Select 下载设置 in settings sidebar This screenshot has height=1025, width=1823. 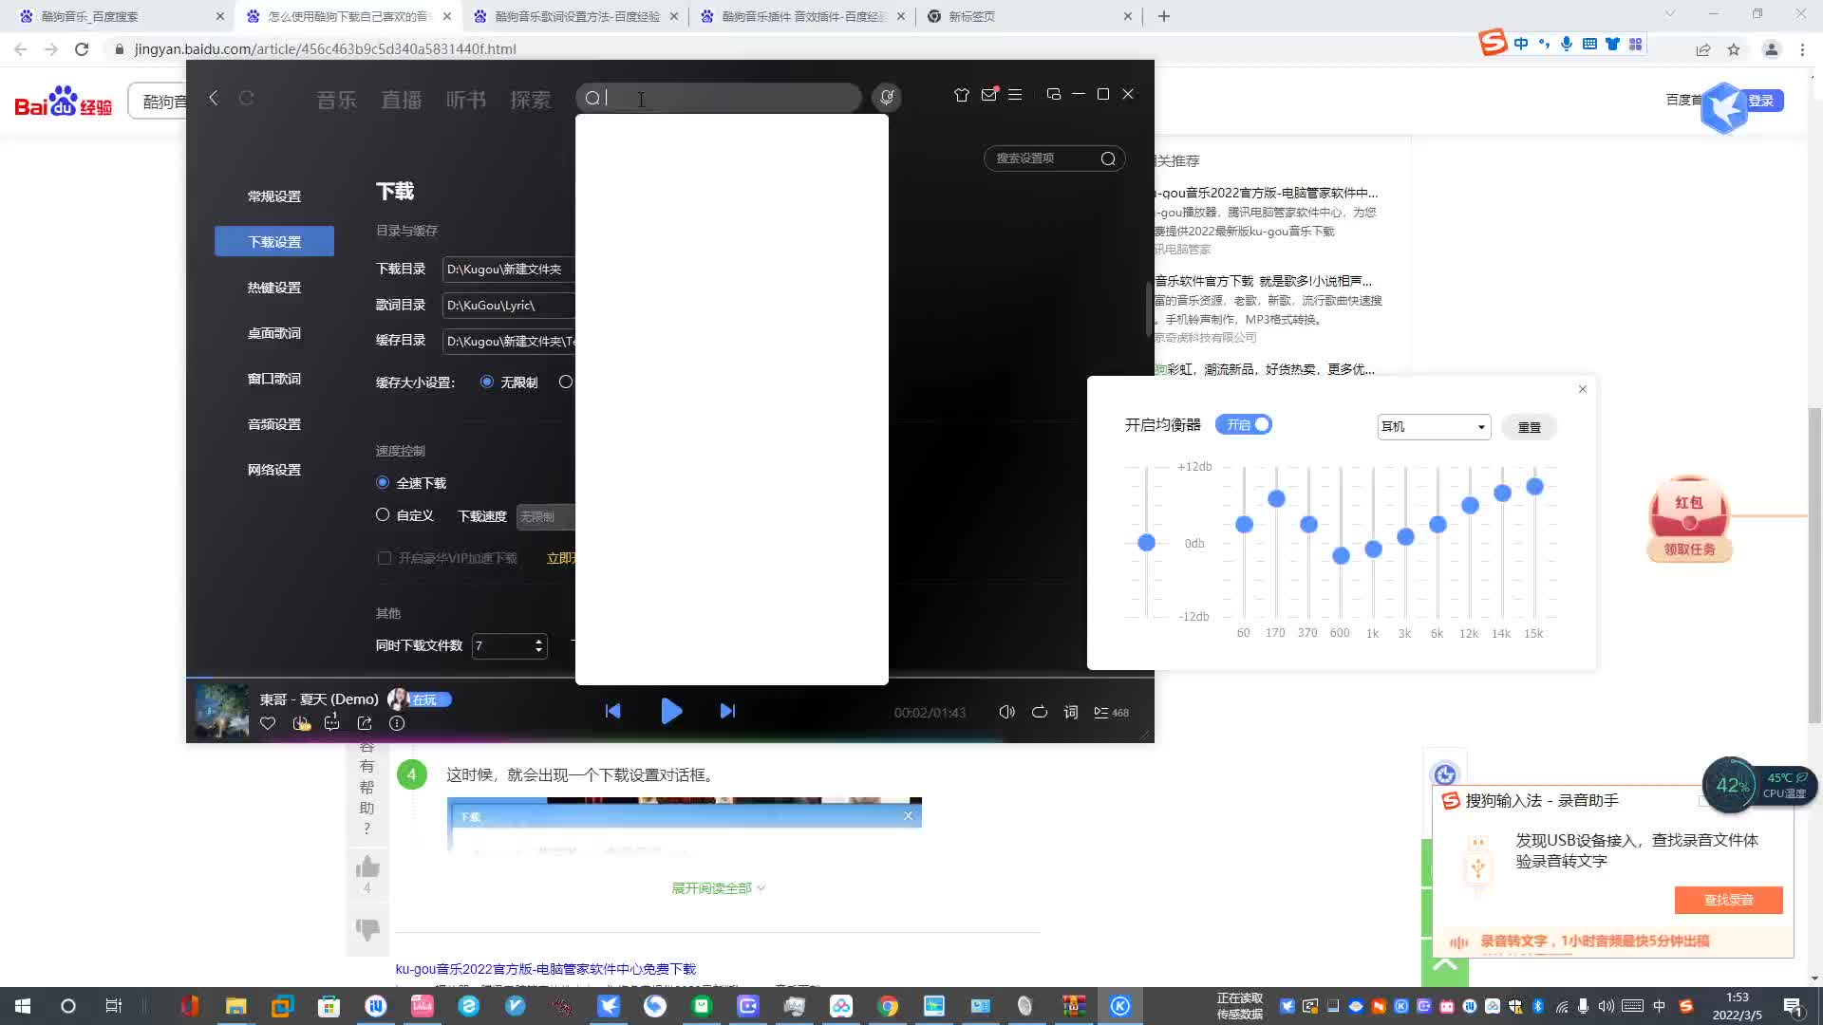274,242
